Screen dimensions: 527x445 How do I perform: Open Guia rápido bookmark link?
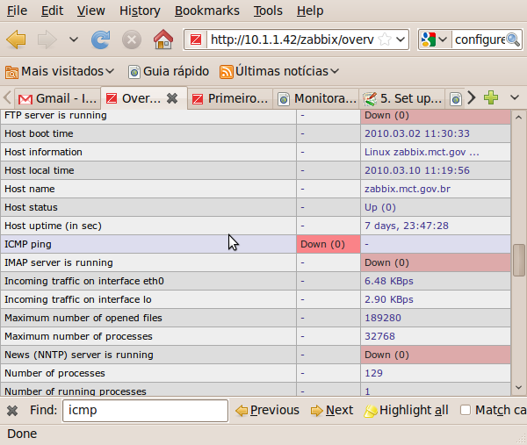coord(169,71)
